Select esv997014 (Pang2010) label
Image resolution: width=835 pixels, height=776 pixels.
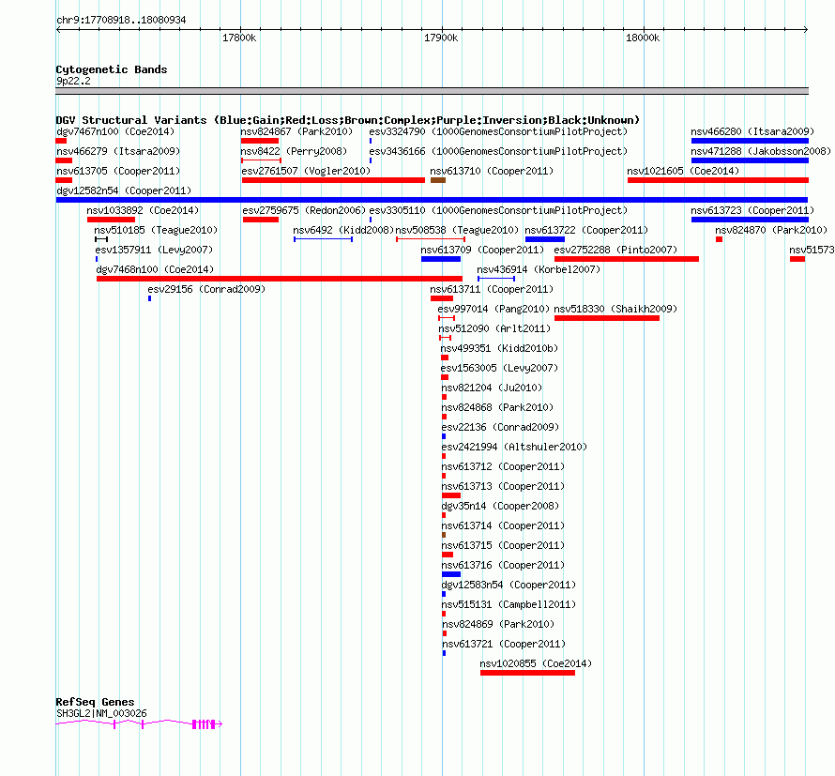pos(493,309)
